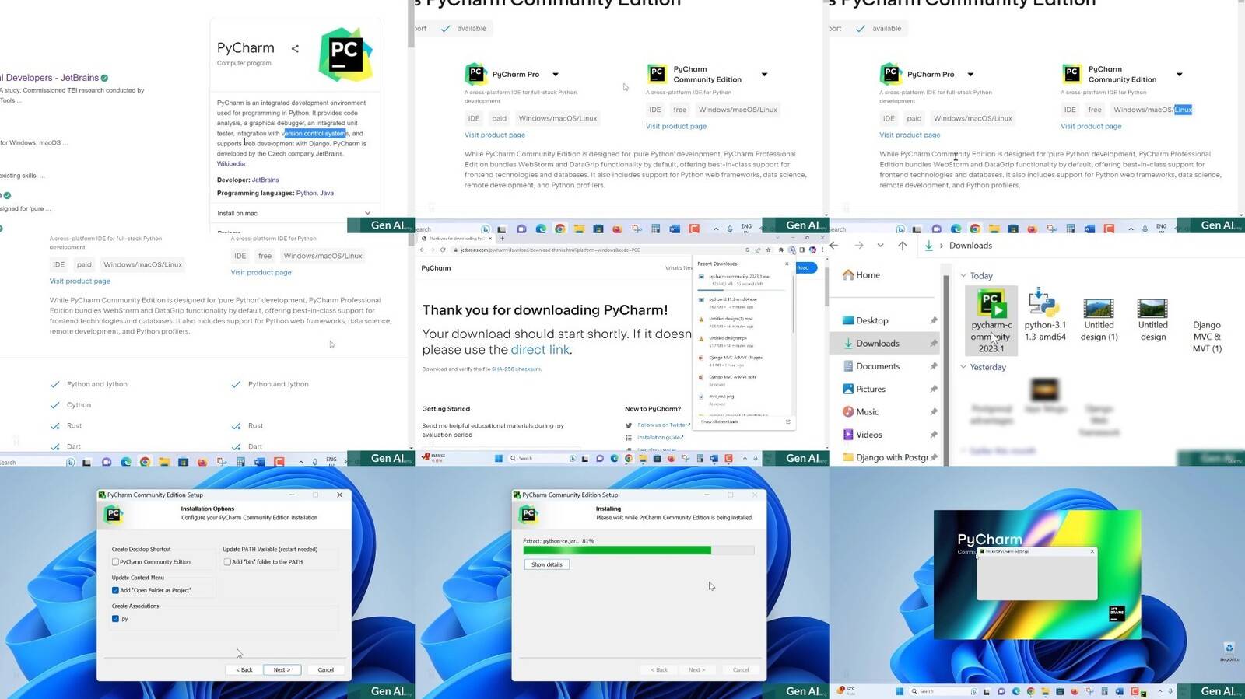Viewport: 1245px width, 699px height.
Task: Close the Import PyCharm Settings dialog
Action: click(x=1092, y=551)
